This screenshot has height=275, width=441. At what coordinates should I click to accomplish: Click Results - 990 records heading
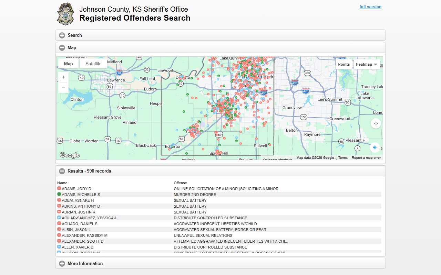click(x=89, y=171)
